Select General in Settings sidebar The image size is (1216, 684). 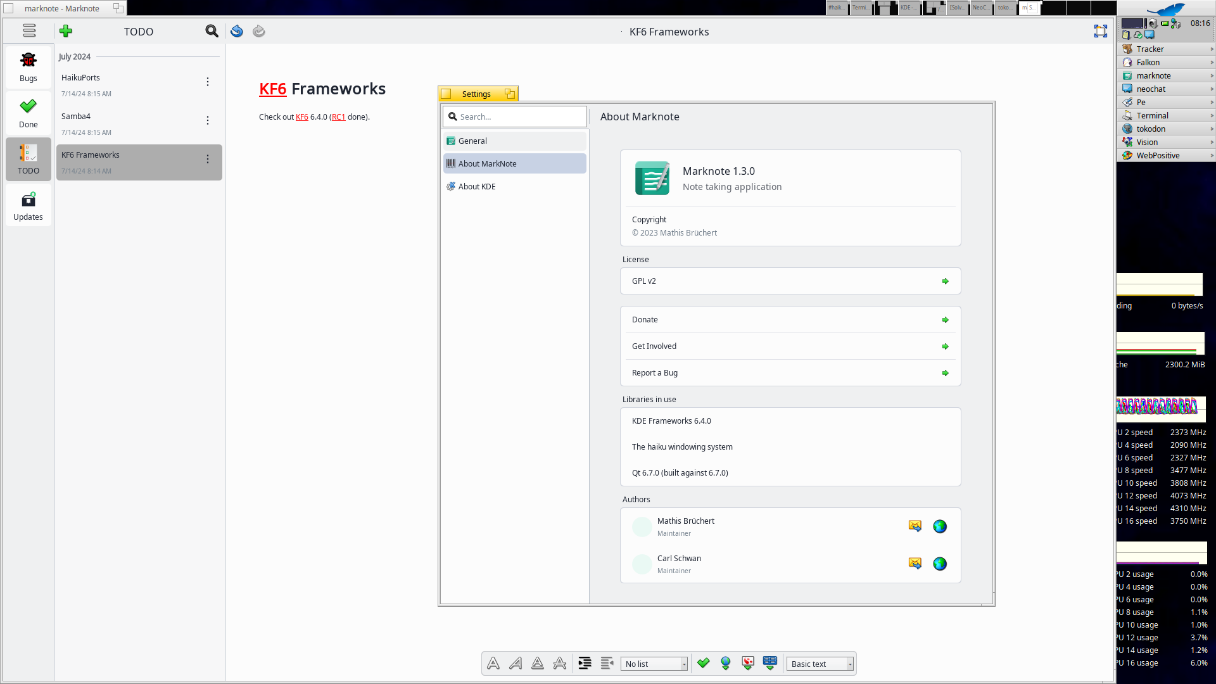coord(515,141)
